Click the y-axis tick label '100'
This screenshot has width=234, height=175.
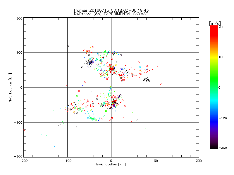(19, 53)
